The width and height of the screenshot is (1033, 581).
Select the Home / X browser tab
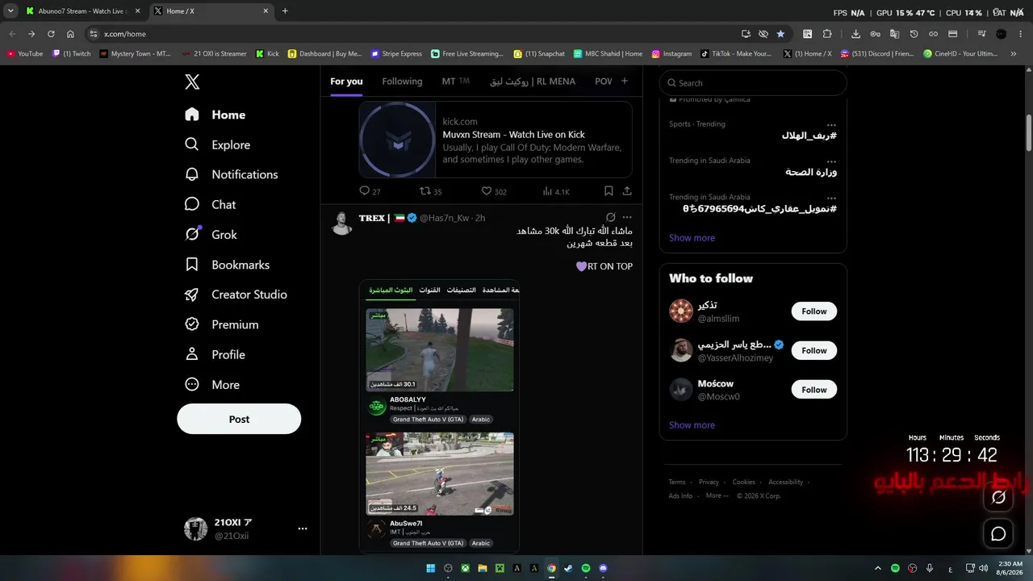point(210,11)
